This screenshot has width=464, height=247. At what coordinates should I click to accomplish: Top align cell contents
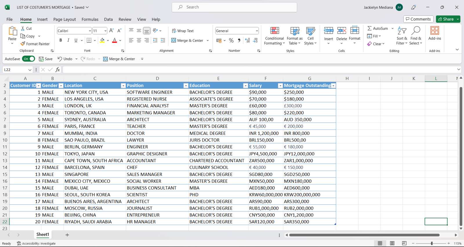[x=131, y=30]
